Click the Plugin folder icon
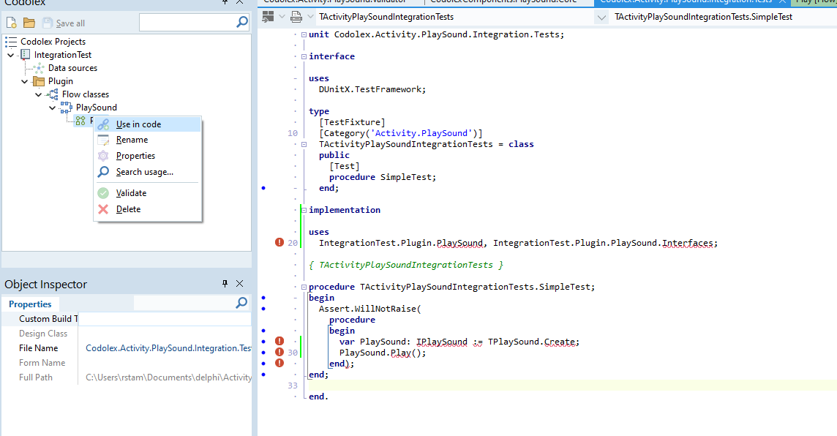 39,81
